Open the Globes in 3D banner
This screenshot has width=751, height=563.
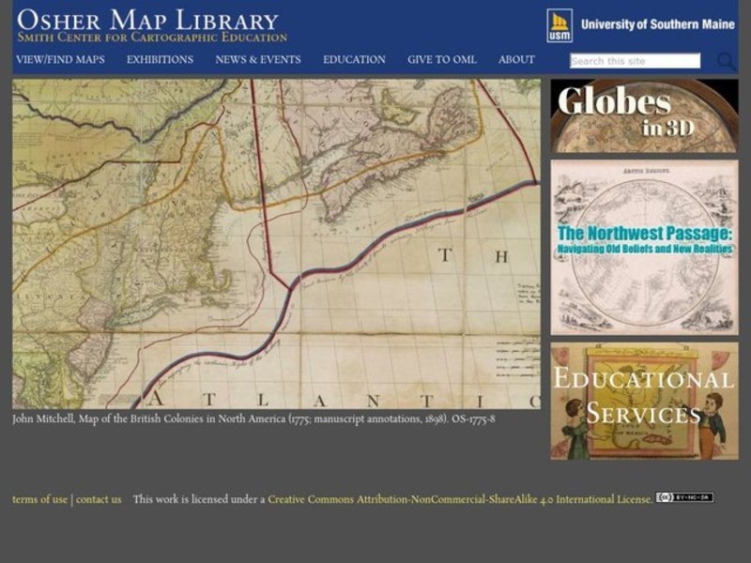coord(644,116)
